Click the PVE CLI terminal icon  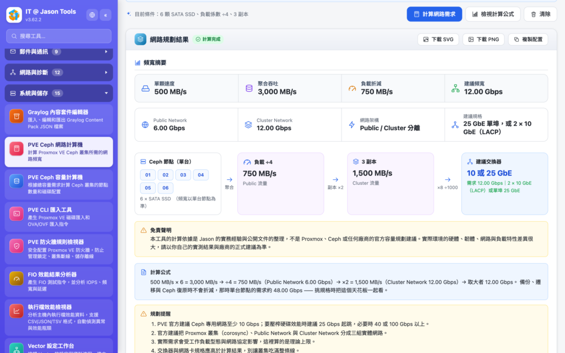pyautogui.click(x=17, y=213)
